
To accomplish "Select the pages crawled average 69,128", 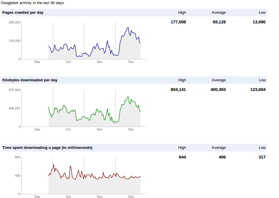I will [x=219, y=22].
